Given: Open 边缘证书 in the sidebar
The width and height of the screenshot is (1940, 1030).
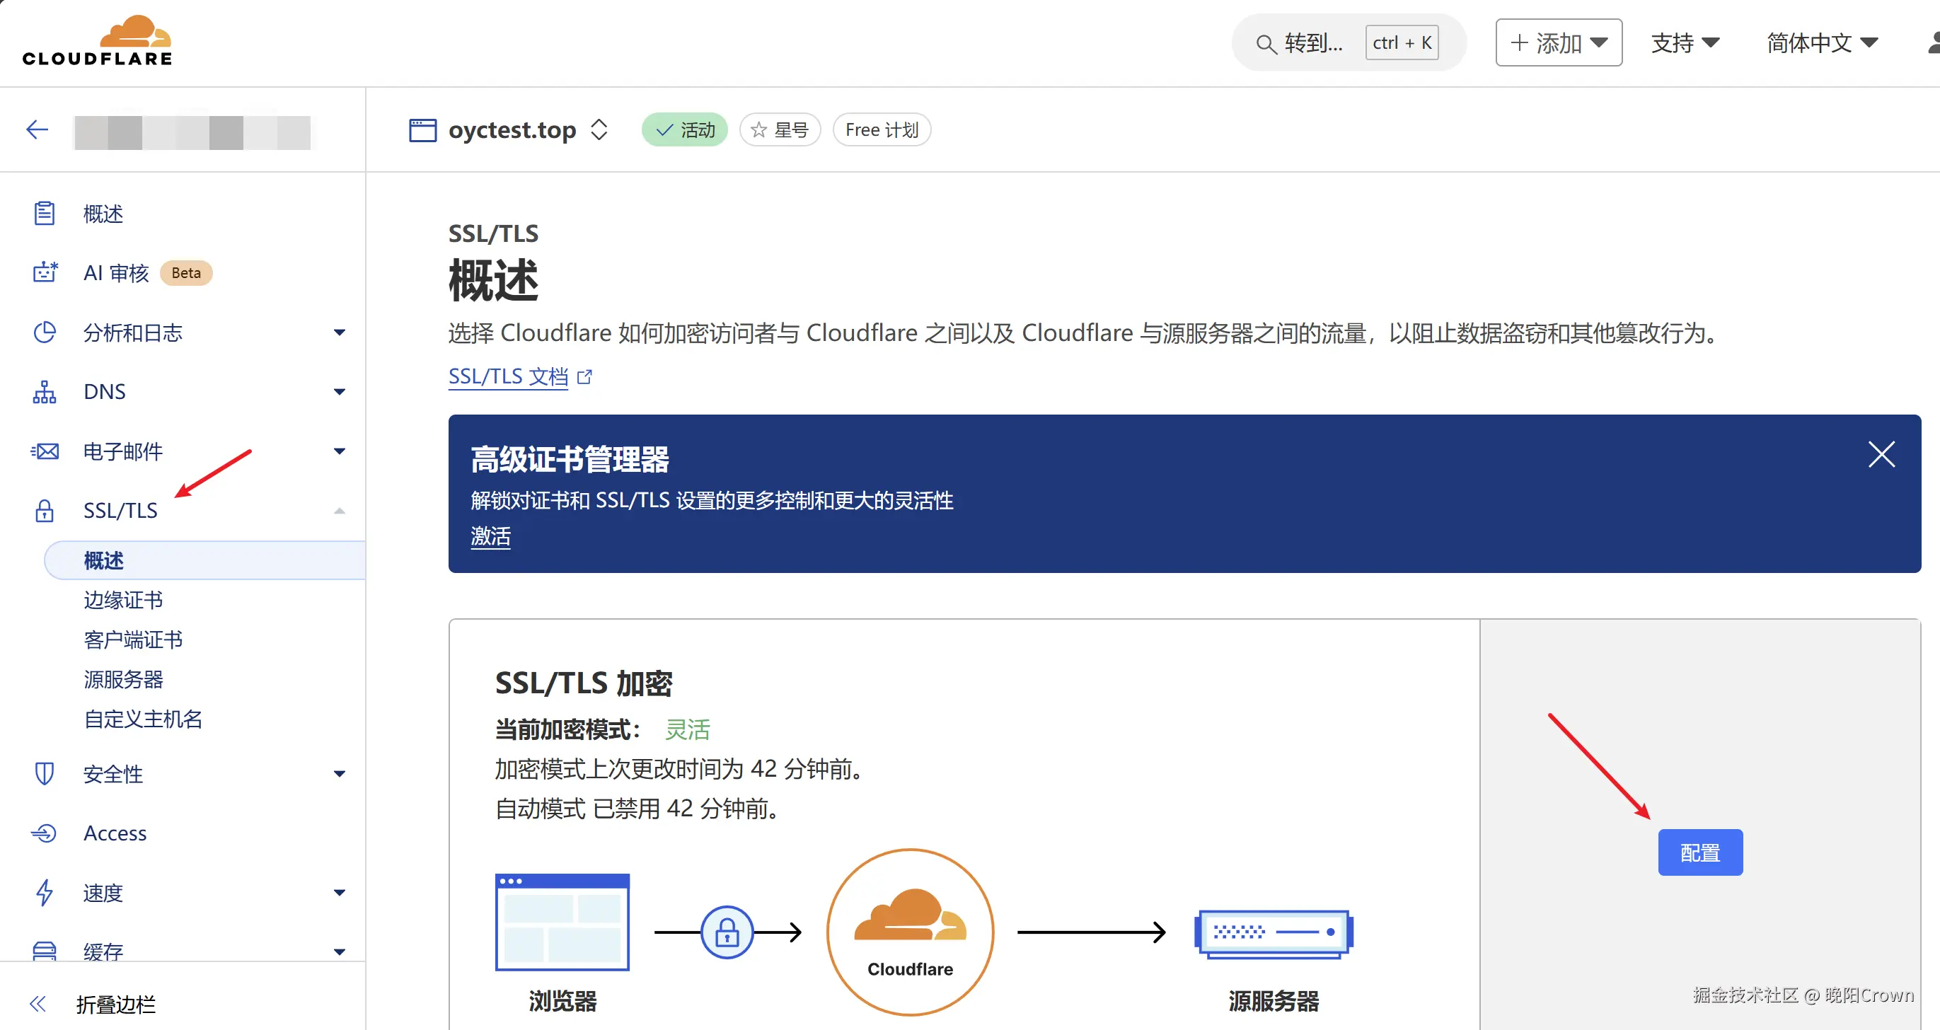Looking at the screenshot, I should 124,600.
